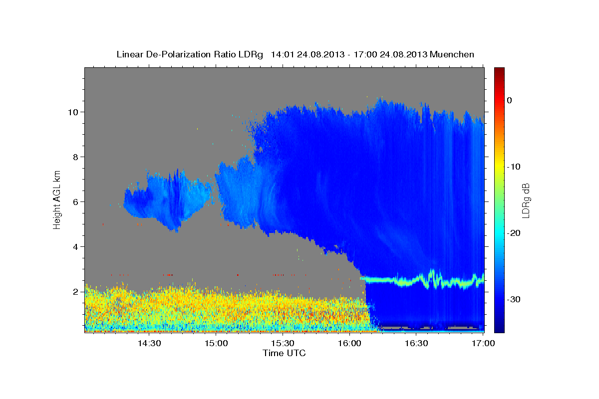Click the colorbar tick label -10
599x399 pixels.
514,167
